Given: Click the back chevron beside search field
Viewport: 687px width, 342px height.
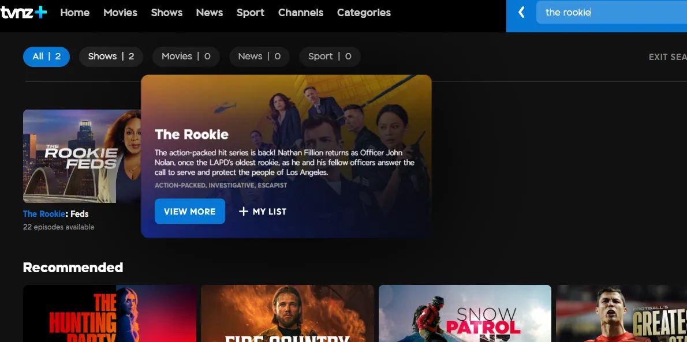Looking at the screenshot, I should point(521,12).
